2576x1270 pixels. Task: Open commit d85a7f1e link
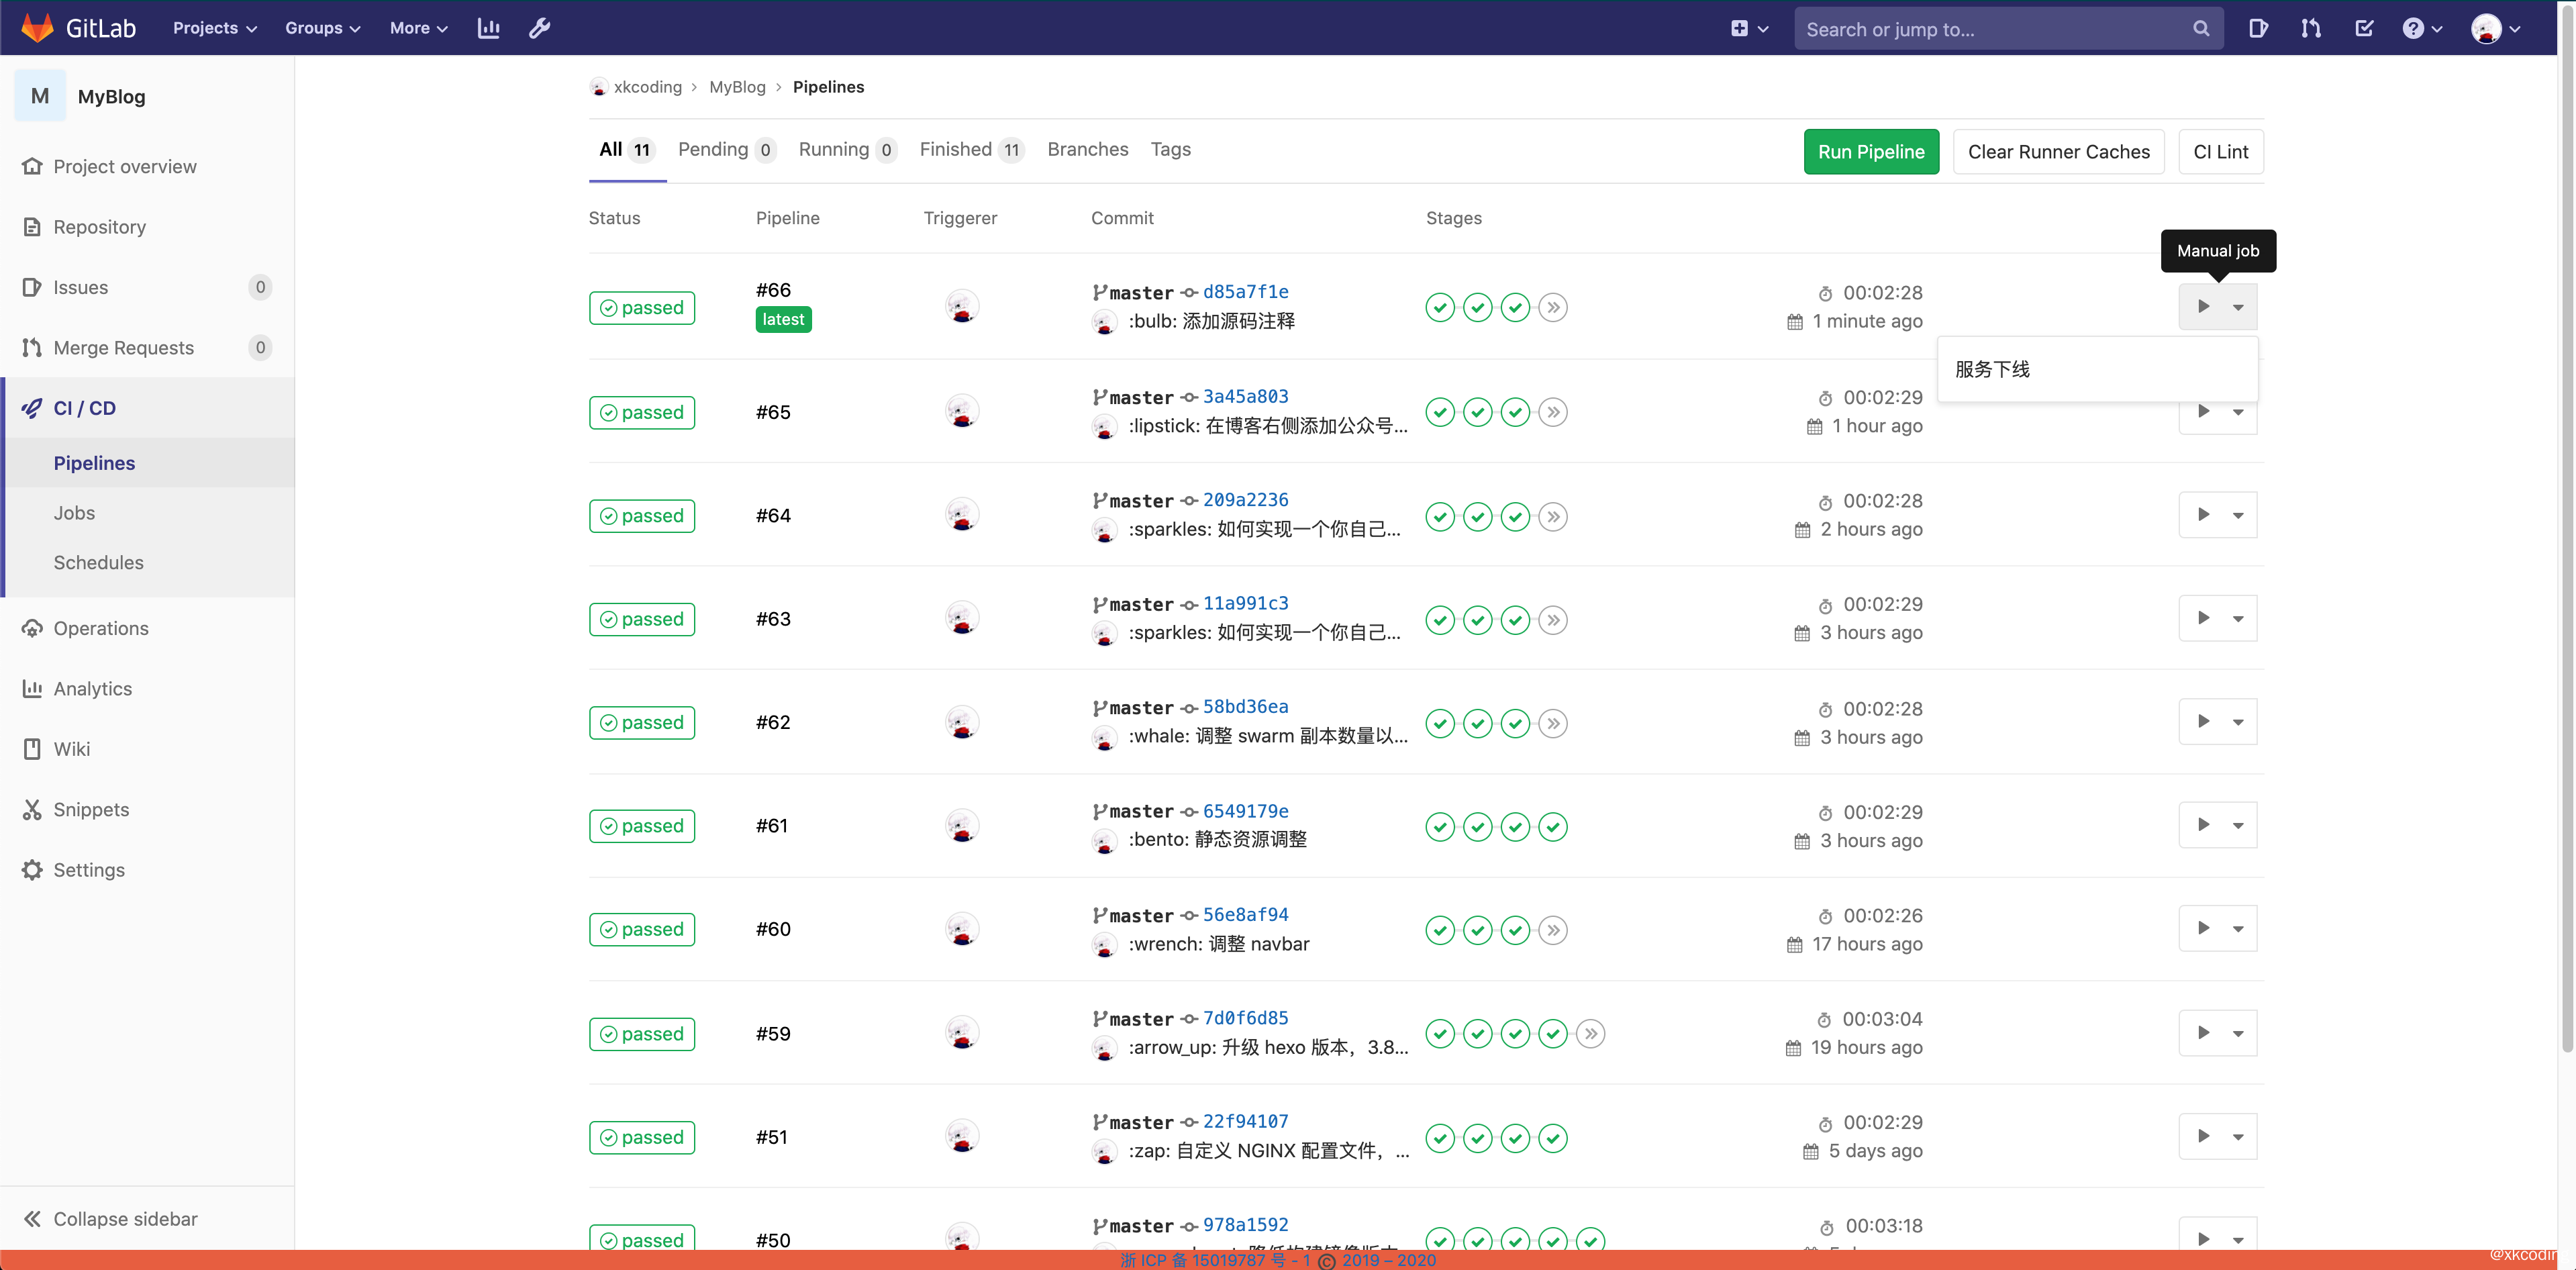click(x=1245, y=291)
